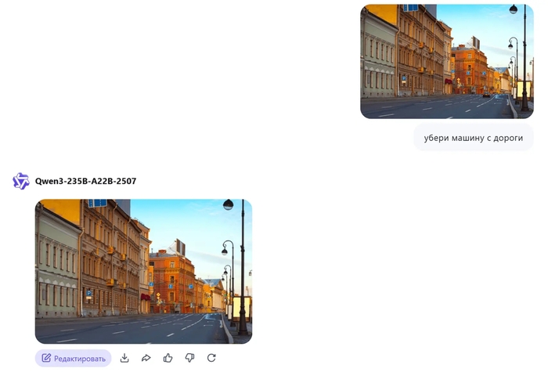548x372 pixels.
Task: Click the pencil icon inside Редактировать
Action: [x=46, y=358]
